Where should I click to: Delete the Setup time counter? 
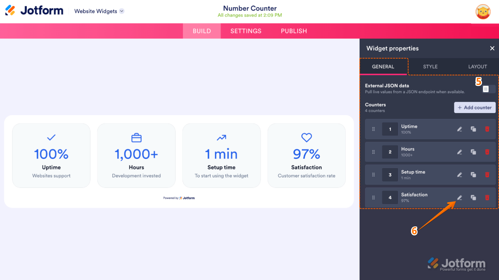click(487, 175)
